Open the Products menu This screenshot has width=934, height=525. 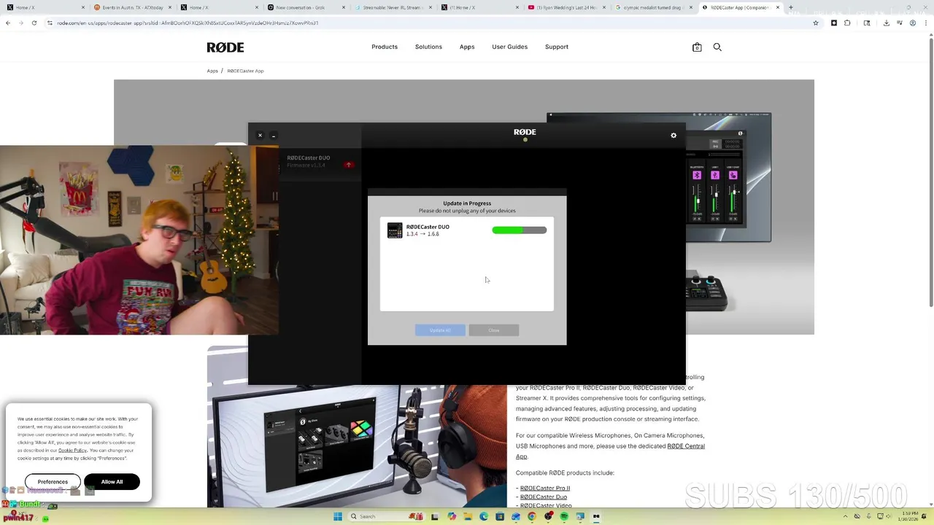point(385,47)
